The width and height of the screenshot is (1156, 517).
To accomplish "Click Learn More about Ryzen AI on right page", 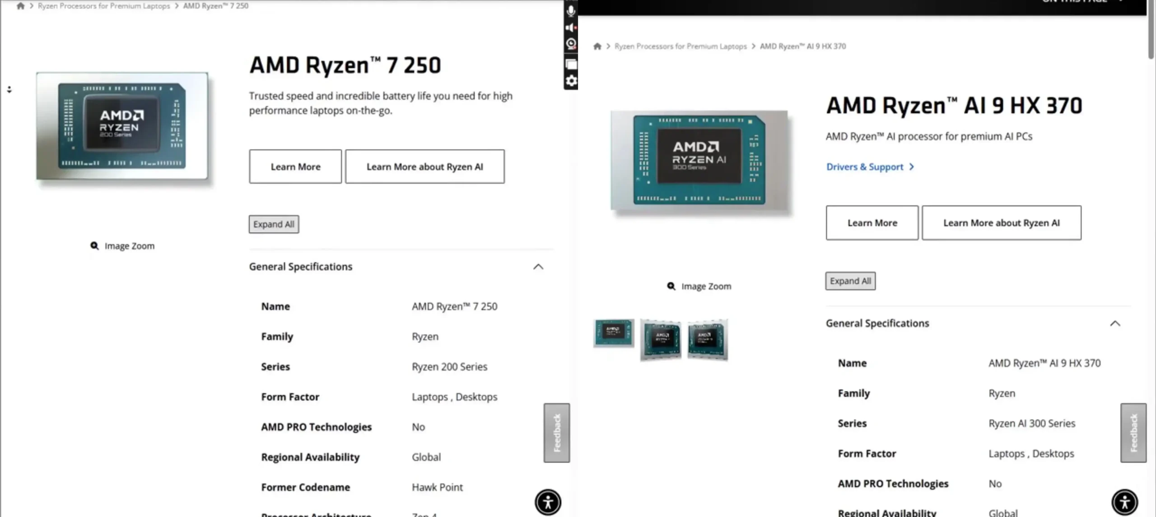I will tap(1002, 223).
